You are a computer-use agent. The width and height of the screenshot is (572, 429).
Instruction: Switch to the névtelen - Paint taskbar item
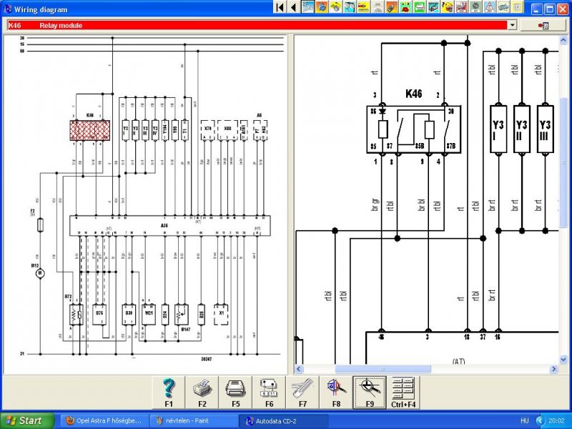click(x=193, y=420)
